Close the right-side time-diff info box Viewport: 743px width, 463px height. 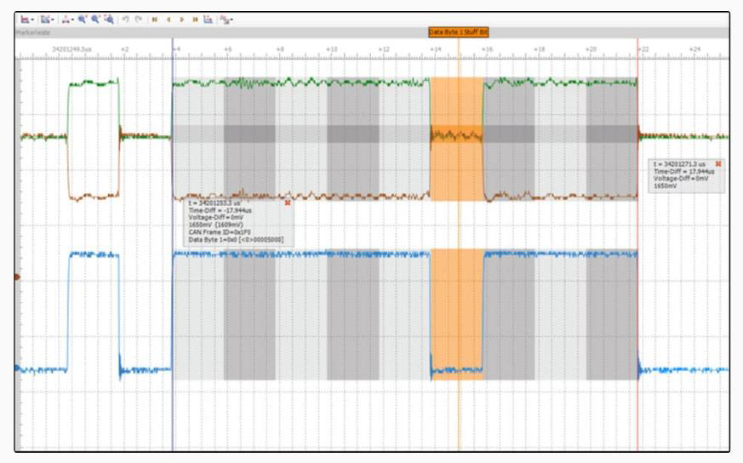(x=718, y=163)
